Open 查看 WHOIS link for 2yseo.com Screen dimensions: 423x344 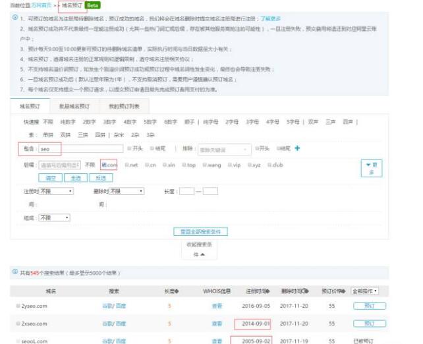pos(217,306)
